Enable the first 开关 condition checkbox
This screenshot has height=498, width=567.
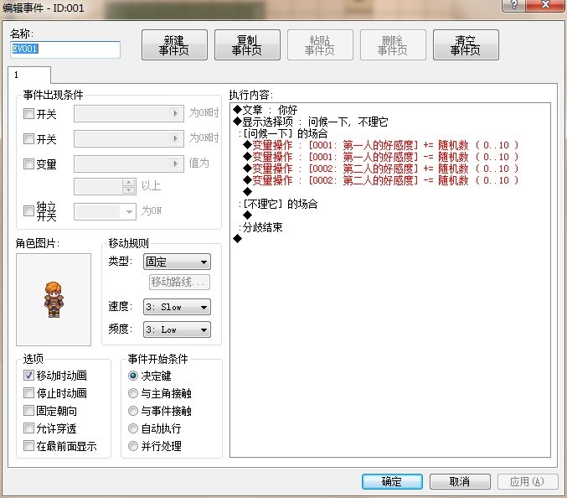(x=28, y=114)
